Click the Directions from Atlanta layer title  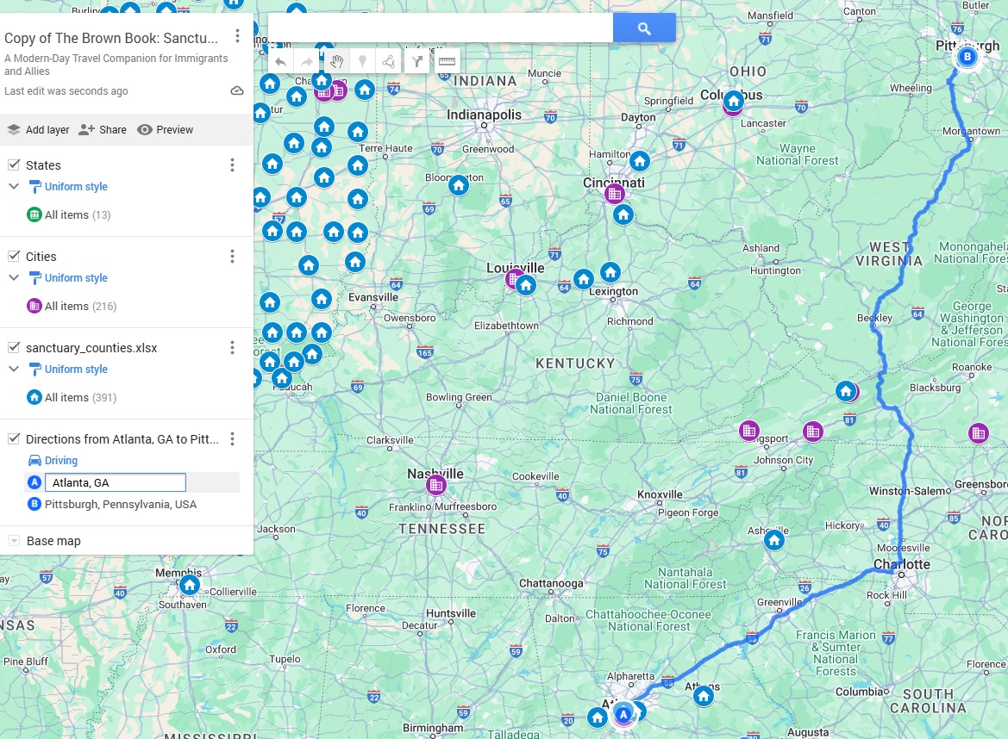click(x=122, y=439)
